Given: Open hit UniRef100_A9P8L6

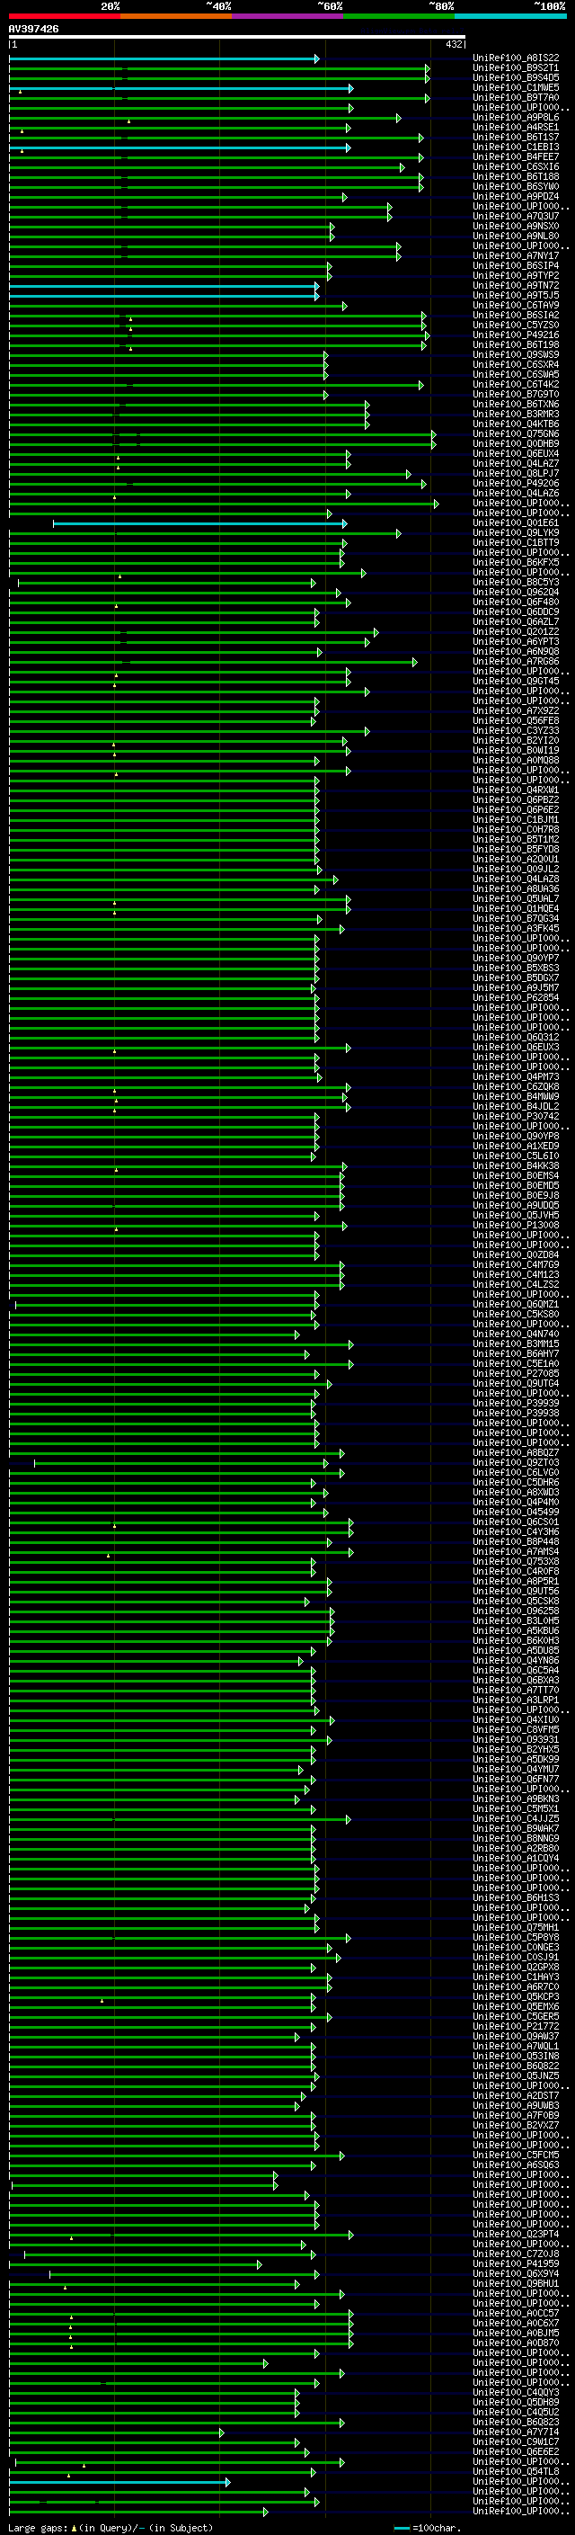Looking at the screenshot, I should 516,117.
